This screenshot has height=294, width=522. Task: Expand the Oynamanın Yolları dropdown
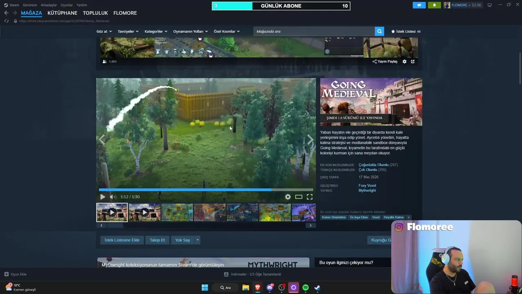190,31
